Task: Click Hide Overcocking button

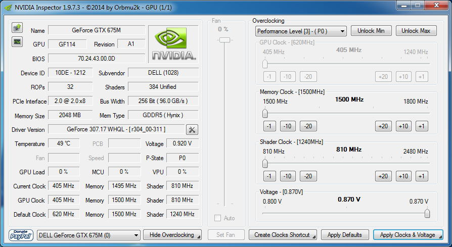Action: [172, 235]
